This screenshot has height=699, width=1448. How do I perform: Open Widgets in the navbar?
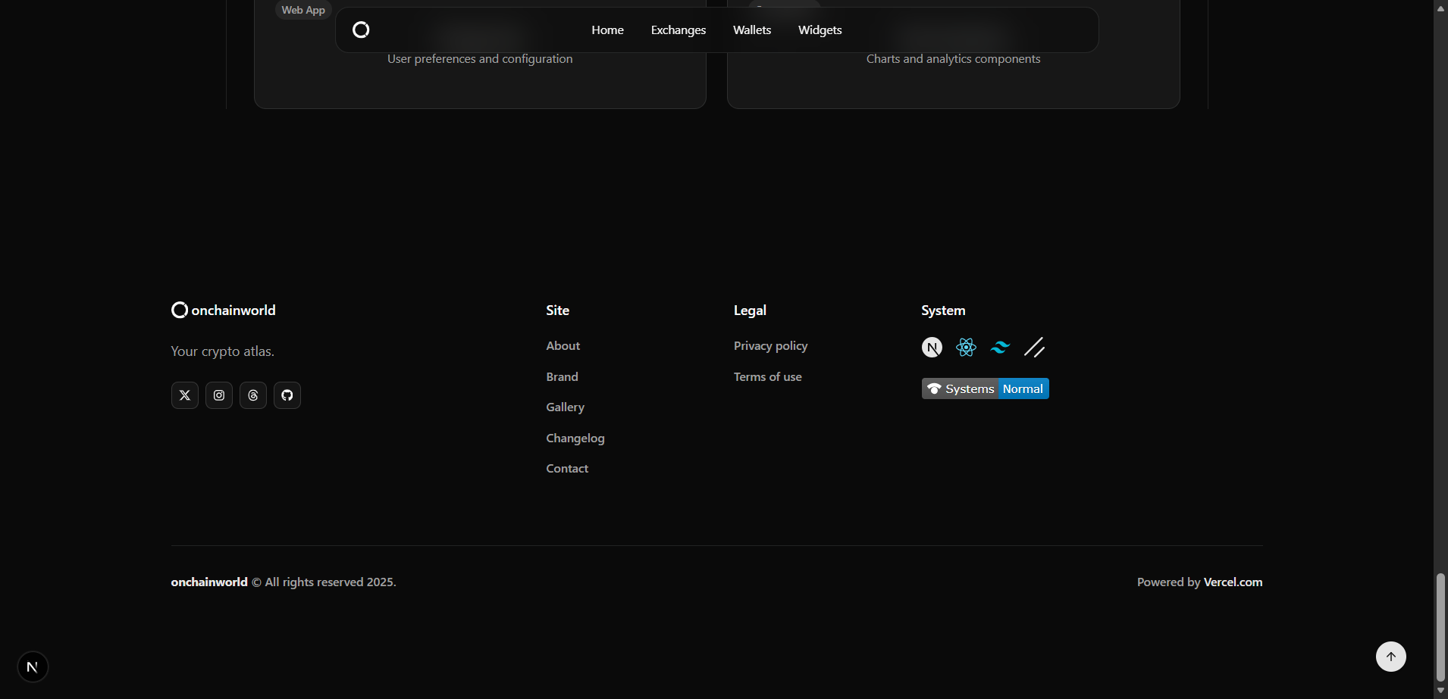point(820,30)
